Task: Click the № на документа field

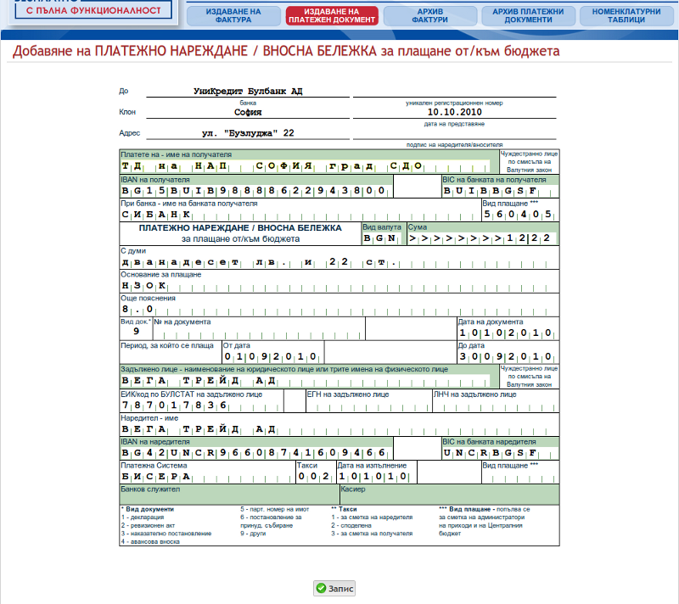Action: (x=259, y=333)
